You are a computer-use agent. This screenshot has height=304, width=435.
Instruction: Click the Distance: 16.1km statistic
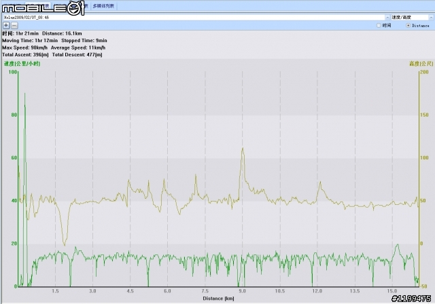pyautogui.click(x=62, y=33)
